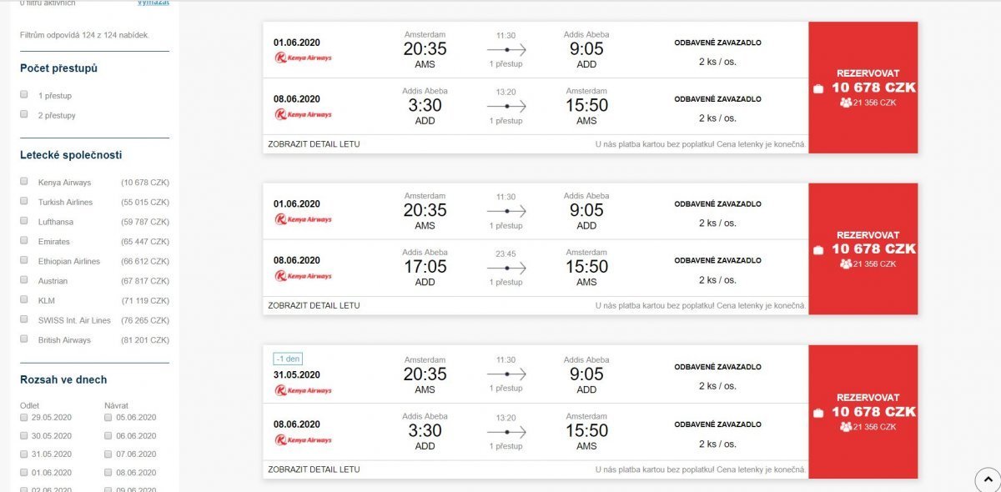The height and width of the screenshot is (492, 1001).
Task: Click the passengers icon beside 21 356 CZK in last offer
Action: point(846,427)
